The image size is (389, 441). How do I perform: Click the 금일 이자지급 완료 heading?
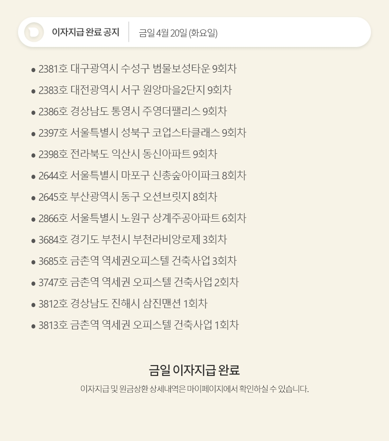[x=194, y=370]
